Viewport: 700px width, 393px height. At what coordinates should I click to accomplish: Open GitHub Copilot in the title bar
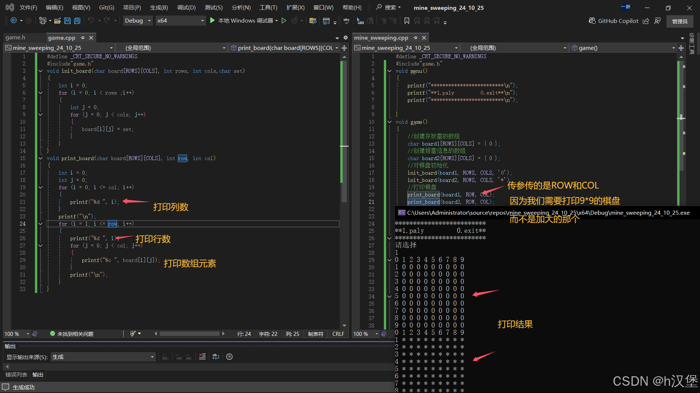pyautogui.click(x=614, y=21)
